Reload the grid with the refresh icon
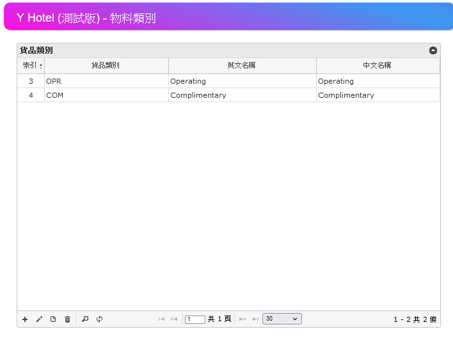 tap(99, 319)
